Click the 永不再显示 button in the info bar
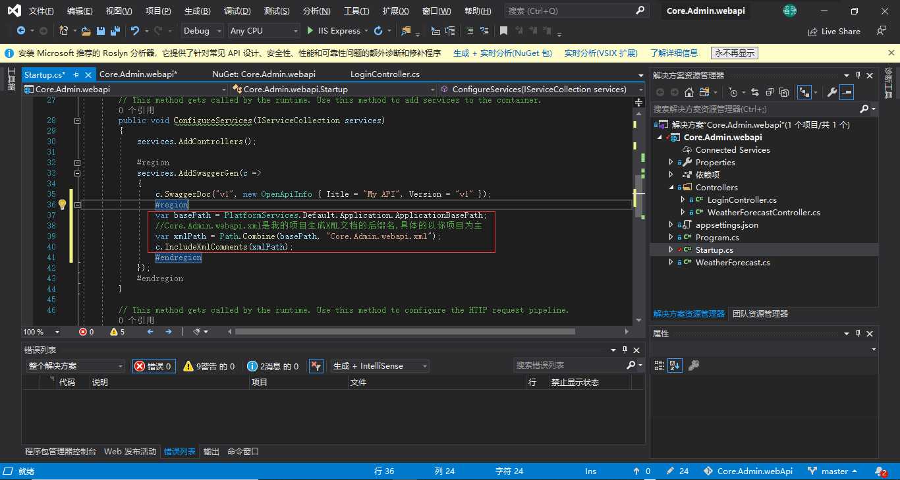900x480 pixels. pyautogui.click(x=735, y=53)
